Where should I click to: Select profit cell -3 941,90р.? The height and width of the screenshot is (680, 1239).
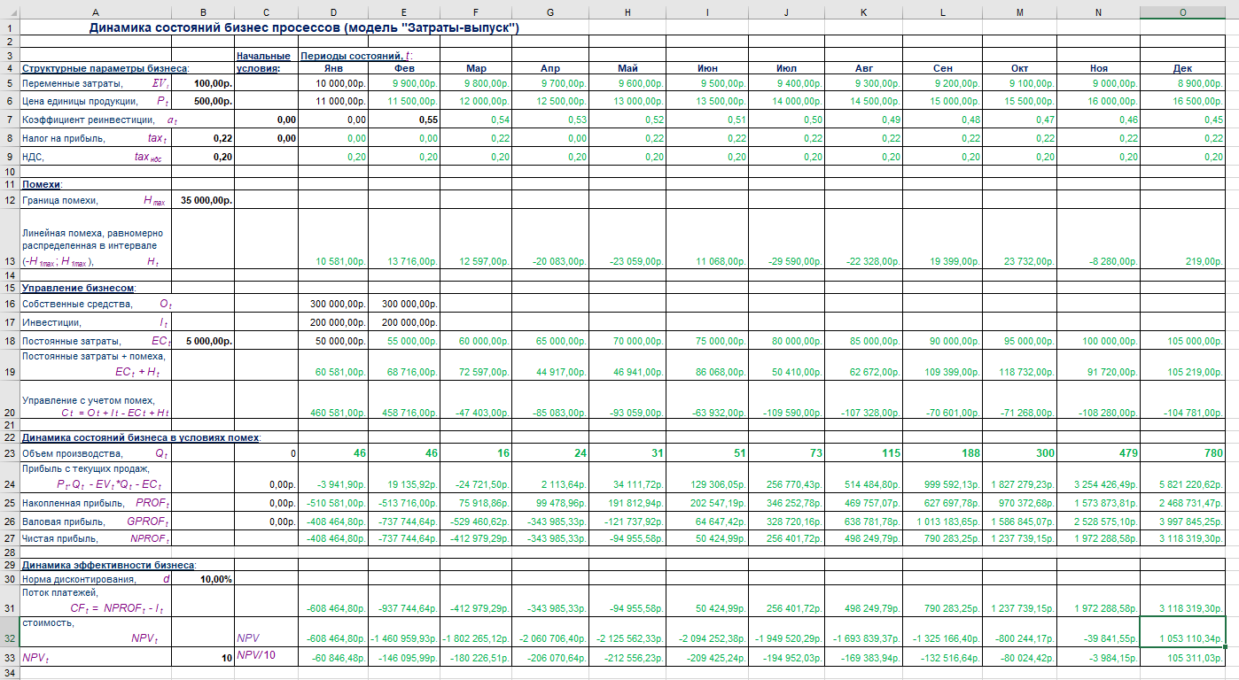point(332,478)
